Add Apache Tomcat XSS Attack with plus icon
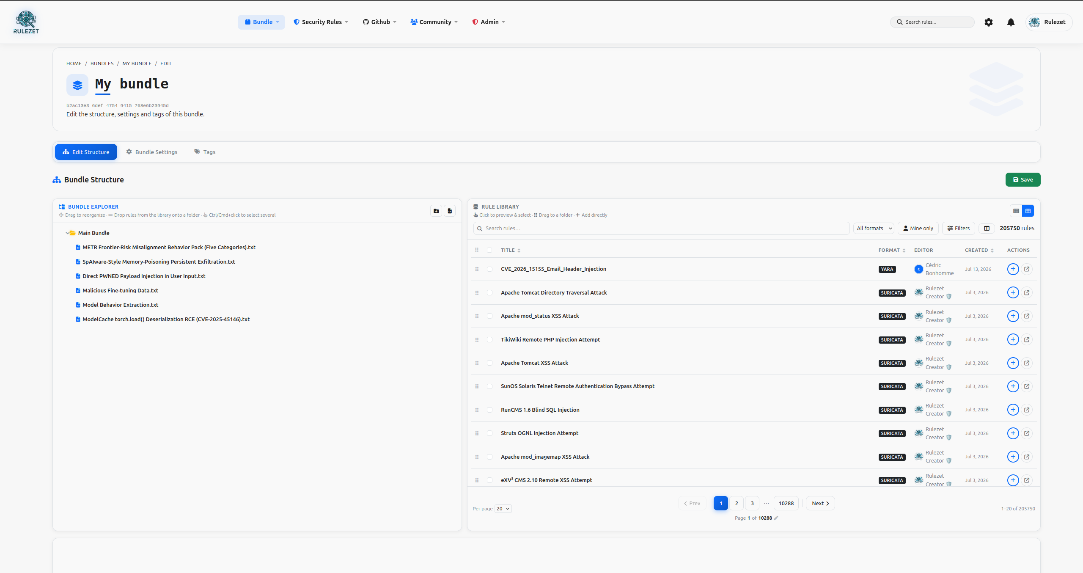Image resolution: width=1083 pixels, height=573 pixels. coord(1013,363)
